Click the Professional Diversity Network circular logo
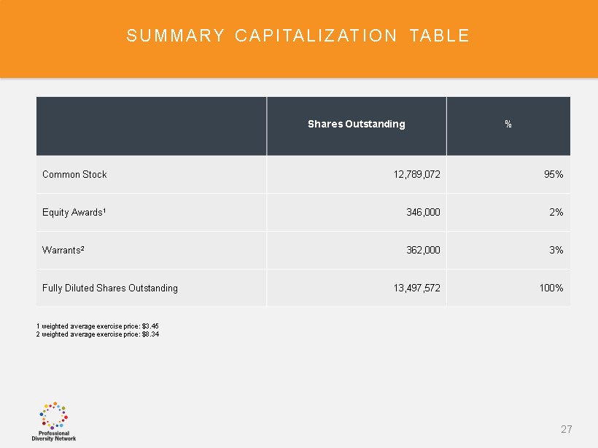Image resolution: width=598 pixels, height=448 pixels. click(53, 414)
